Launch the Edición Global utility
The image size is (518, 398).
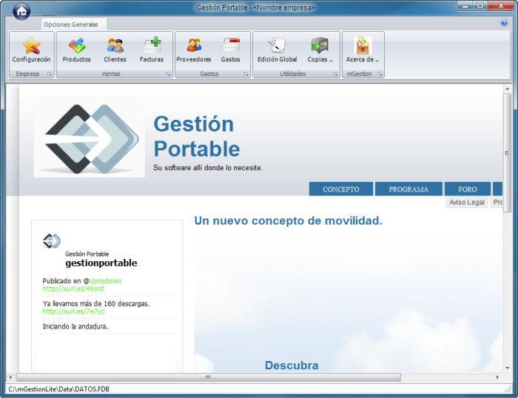pyautogui.click(x=277, y=50)
